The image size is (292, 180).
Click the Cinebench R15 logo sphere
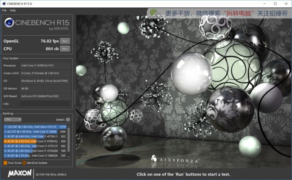[x=9, y=23]
